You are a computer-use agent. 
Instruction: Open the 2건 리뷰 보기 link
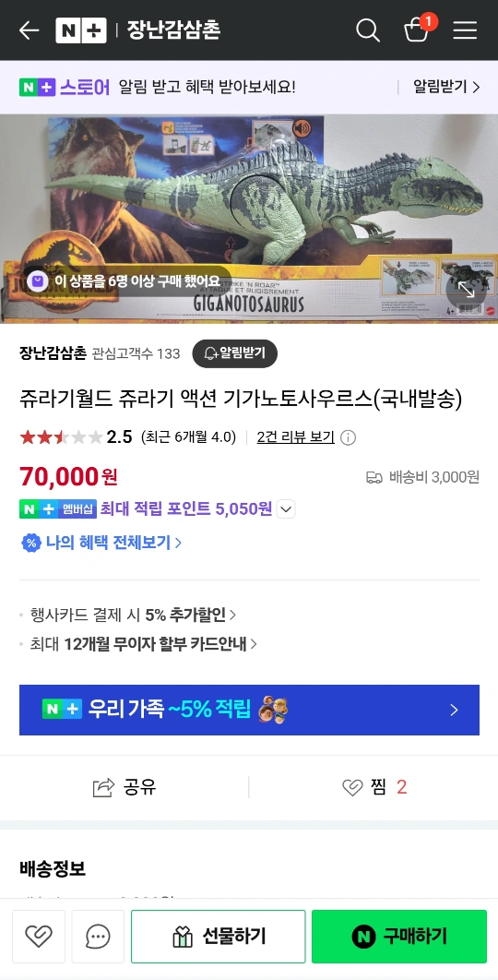(x=295, y=436)
